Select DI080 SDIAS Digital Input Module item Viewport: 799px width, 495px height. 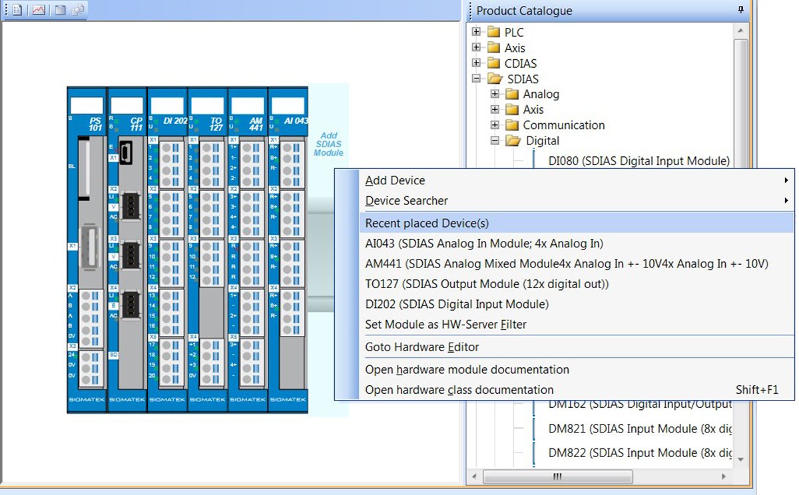point(639,160)
